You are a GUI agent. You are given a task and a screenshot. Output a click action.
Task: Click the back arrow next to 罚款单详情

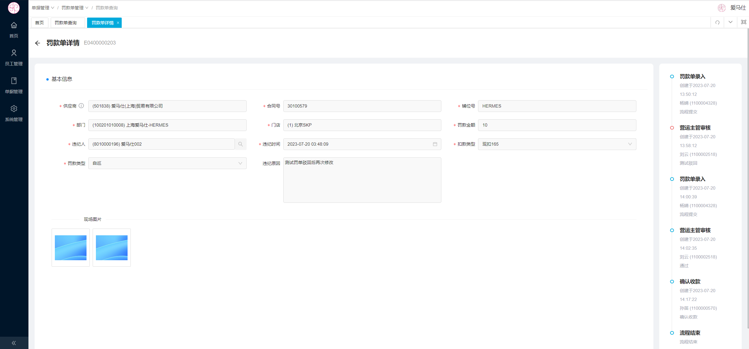click(38, 43)
